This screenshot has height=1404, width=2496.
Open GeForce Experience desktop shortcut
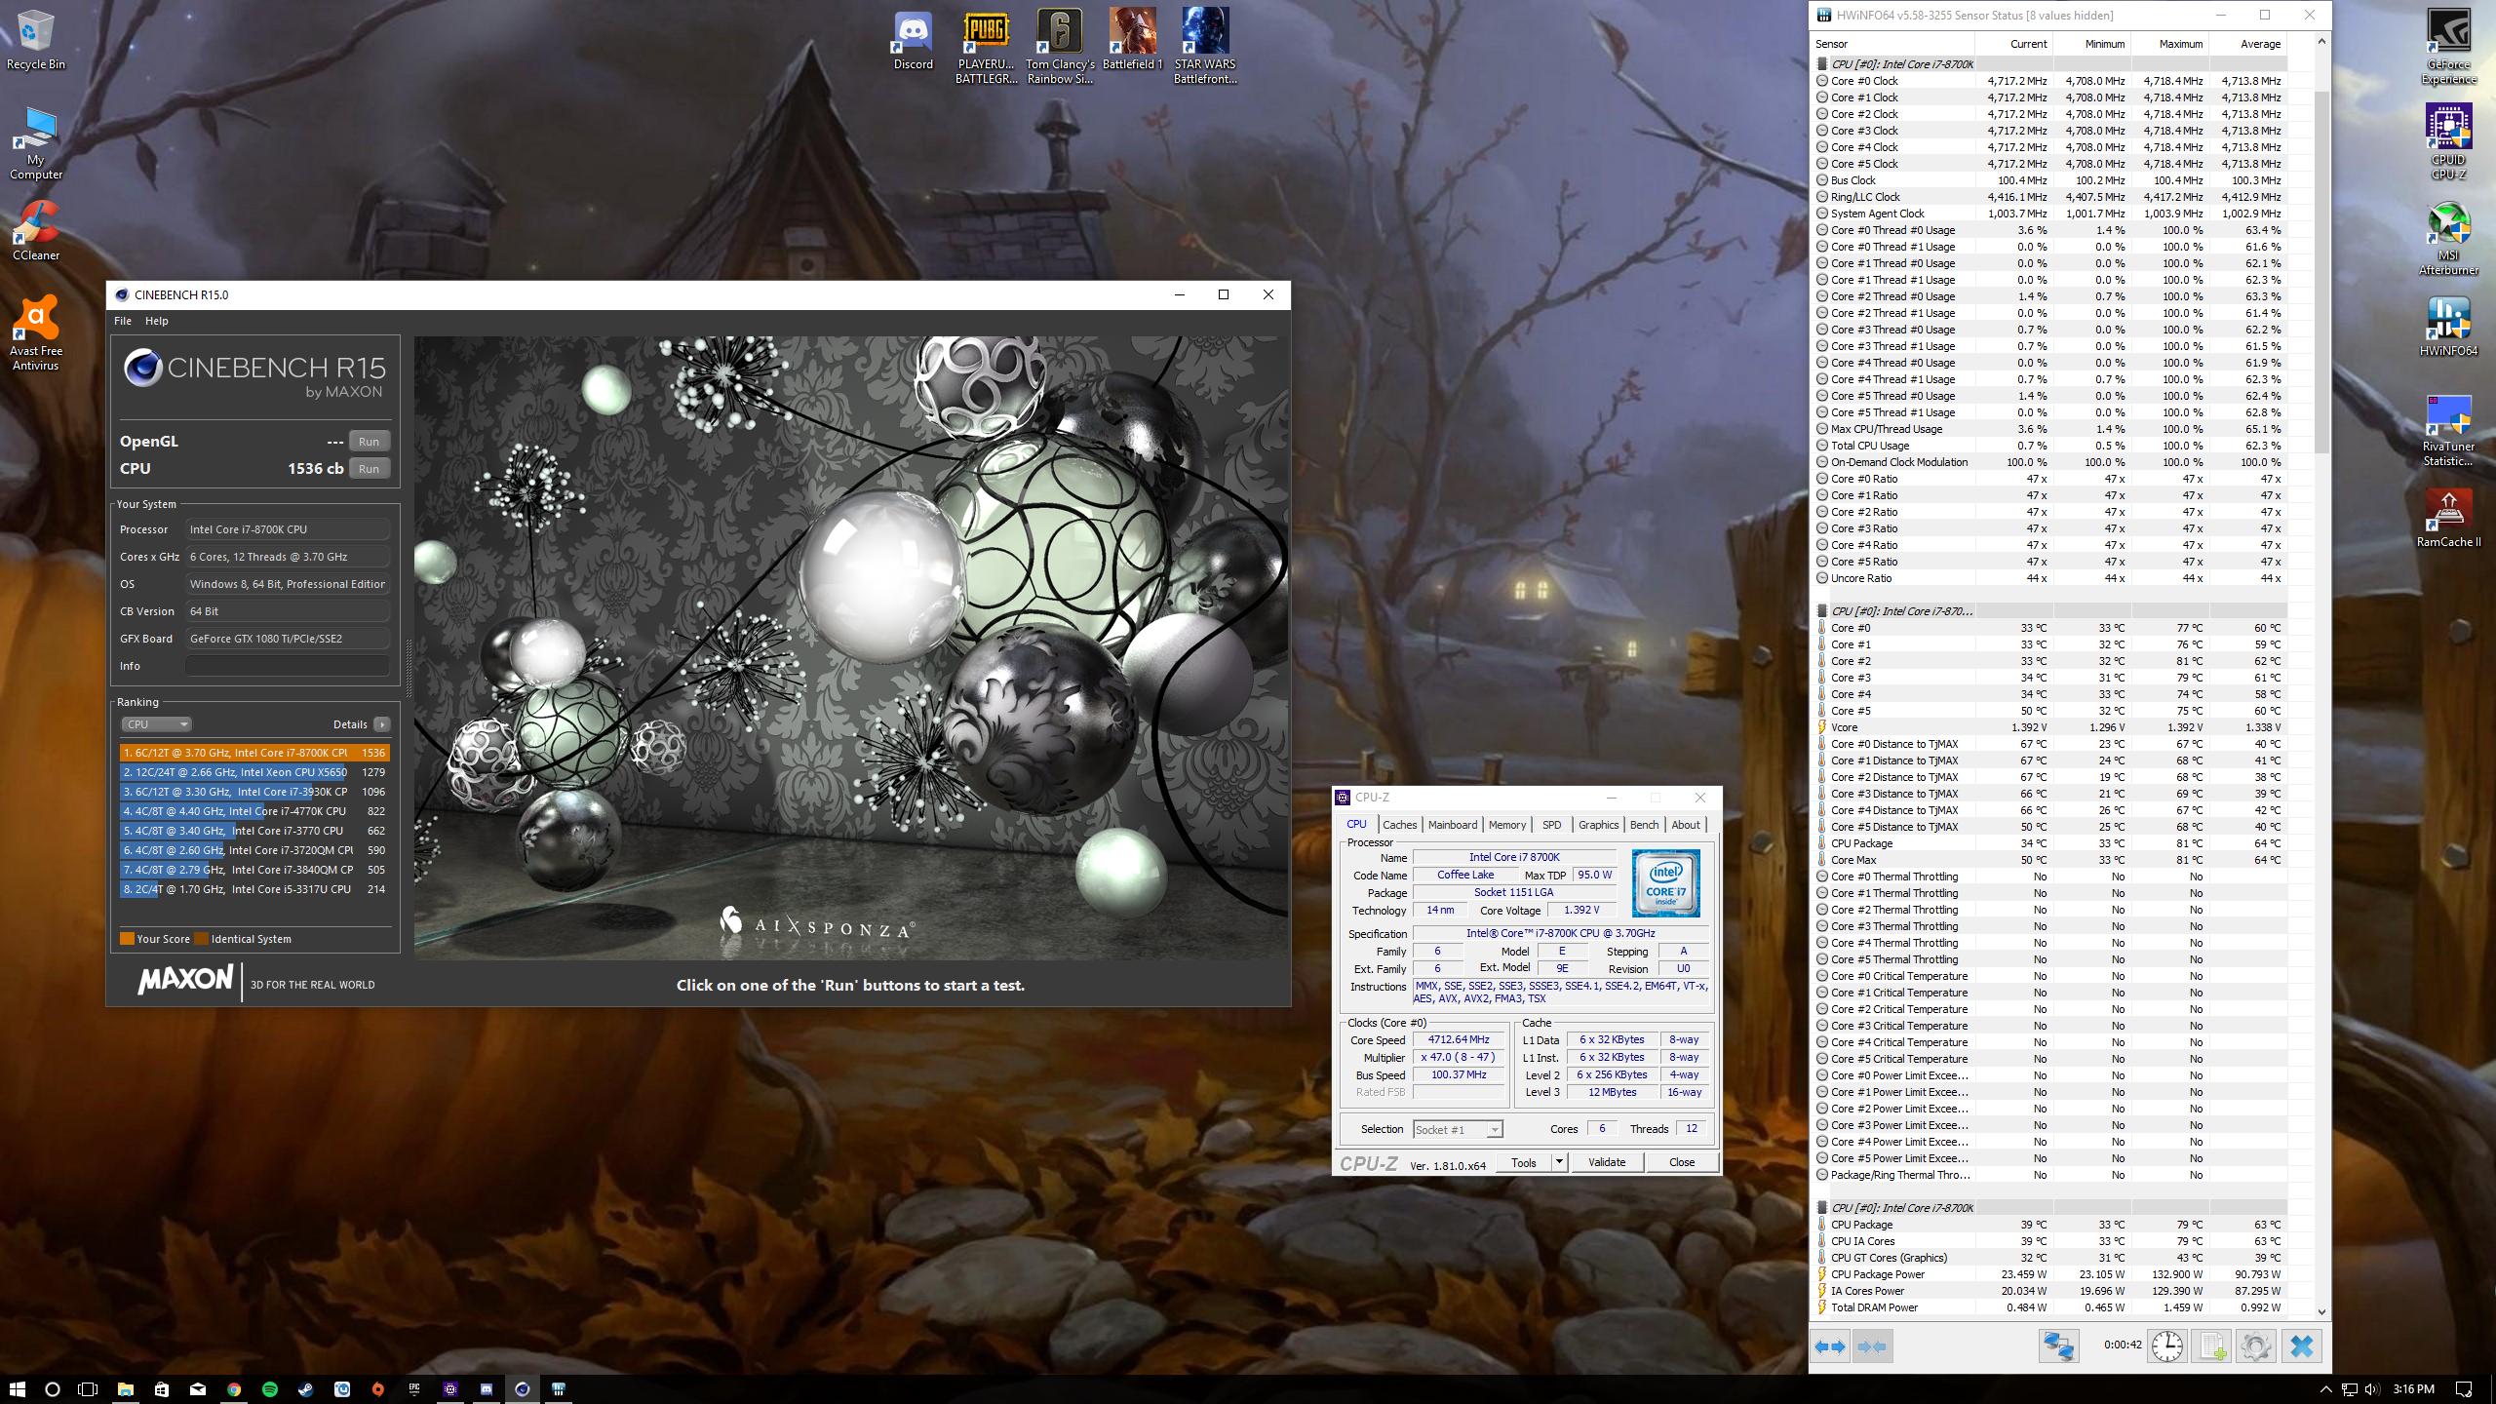pos(2448,47)
